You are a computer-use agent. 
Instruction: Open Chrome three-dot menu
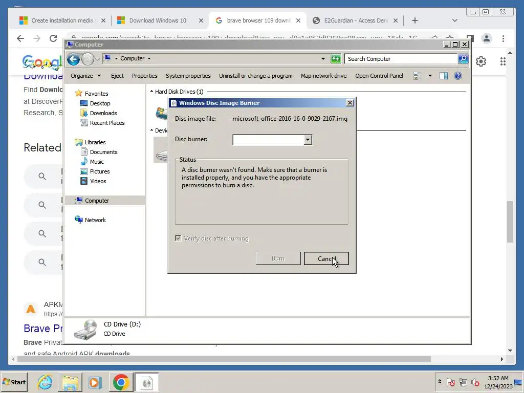pos(504,38)
